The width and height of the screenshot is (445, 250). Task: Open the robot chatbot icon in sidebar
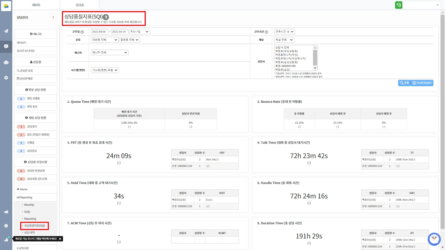pyautogui.click(x=6, y=62)
